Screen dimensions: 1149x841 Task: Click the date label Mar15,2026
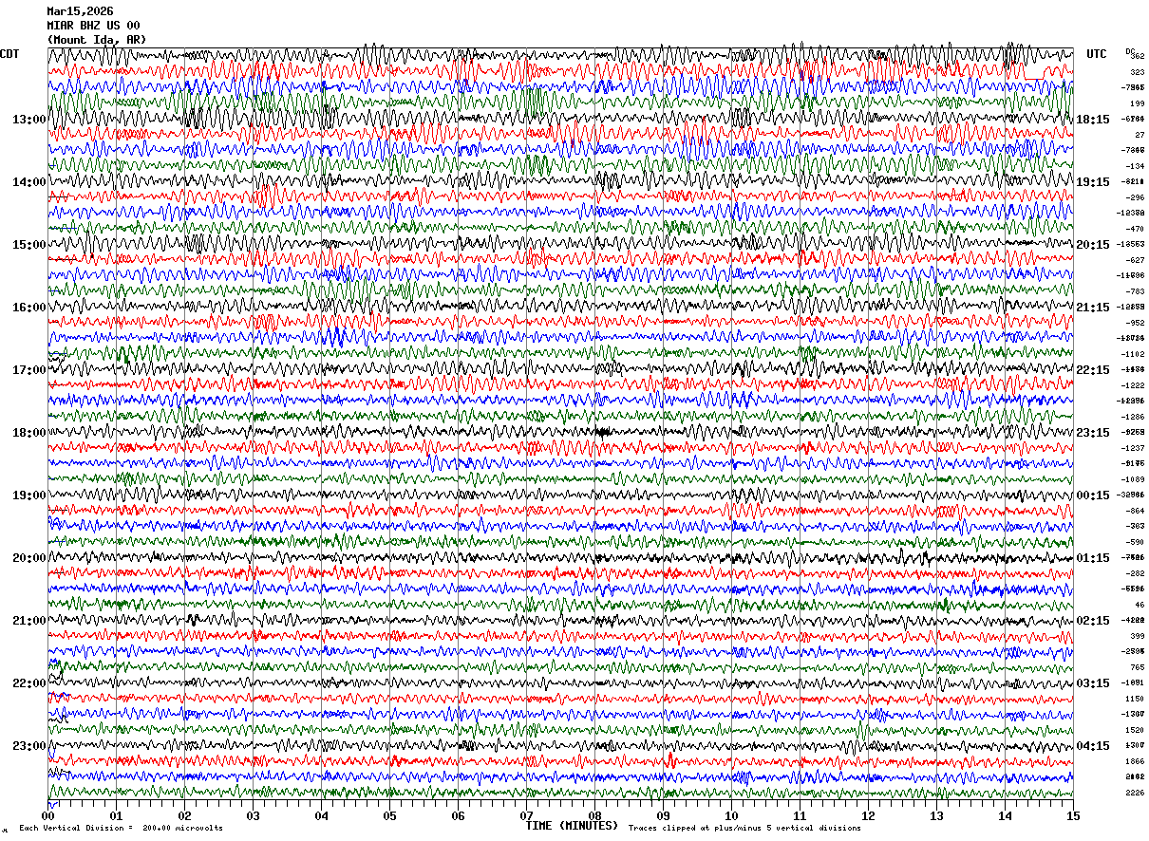(x=80, y=11)
